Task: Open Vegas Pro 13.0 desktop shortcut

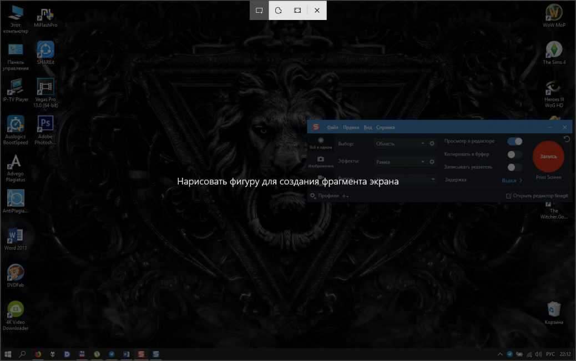Action: (x=46, y=93)
